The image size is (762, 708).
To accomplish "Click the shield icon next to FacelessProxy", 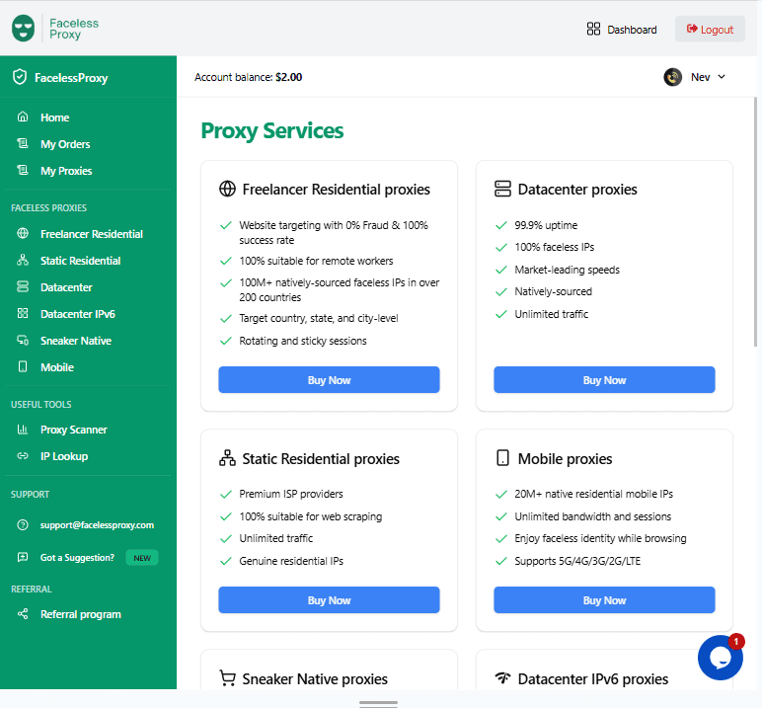I will click(x=20, y=77).
